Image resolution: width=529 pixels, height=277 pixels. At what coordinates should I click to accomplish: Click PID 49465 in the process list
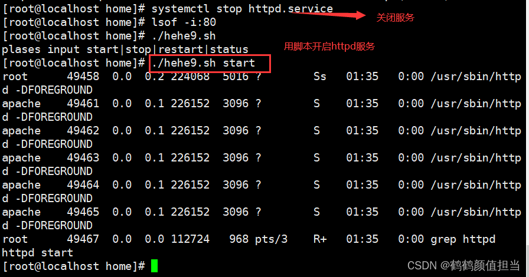point(83,212)
